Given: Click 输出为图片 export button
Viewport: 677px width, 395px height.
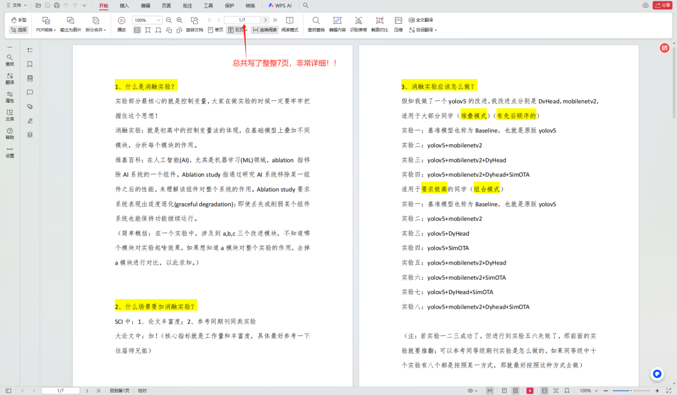Looking at the screenshot, I should tap(70, 24).
